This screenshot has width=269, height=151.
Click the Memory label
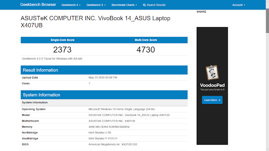tap(27, 127)
